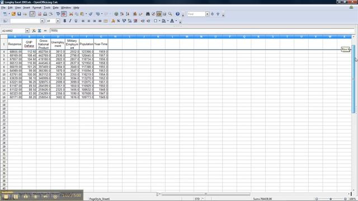Screen dimensions: 358x201
Task: Open the Format menu
Action: click(x=37, y=7)
